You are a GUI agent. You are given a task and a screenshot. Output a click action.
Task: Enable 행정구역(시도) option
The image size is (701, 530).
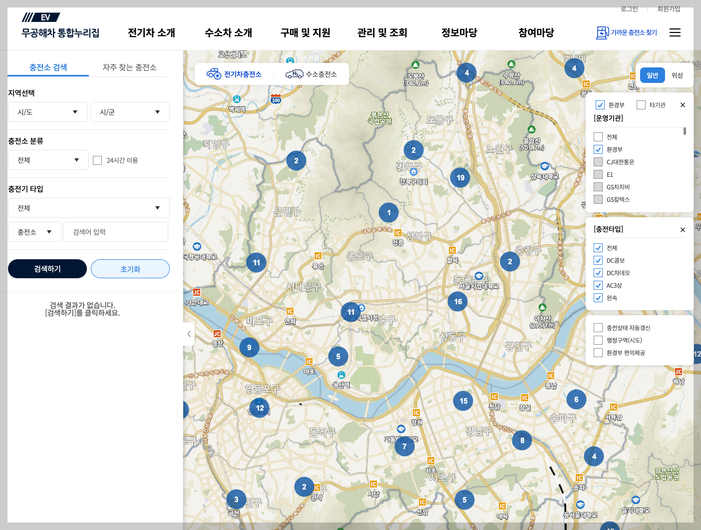tap(598, 340)
